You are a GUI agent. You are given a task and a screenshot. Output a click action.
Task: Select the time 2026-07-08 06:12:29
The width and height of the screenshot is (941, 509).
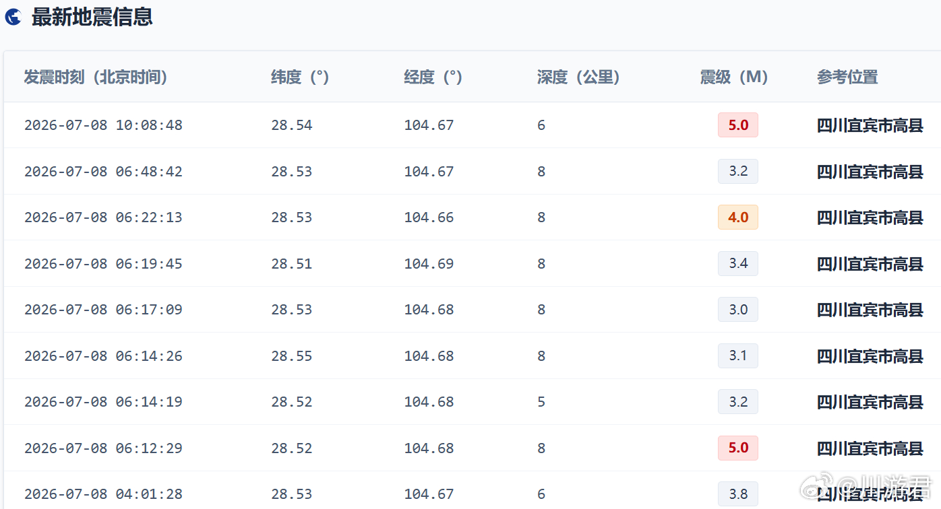pyautogui.click(x=103, y=448)
